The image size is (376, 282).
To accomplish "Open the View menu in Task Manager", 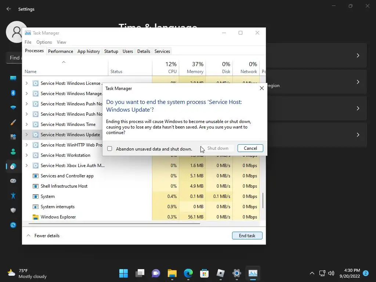I will tap(61, 42).
